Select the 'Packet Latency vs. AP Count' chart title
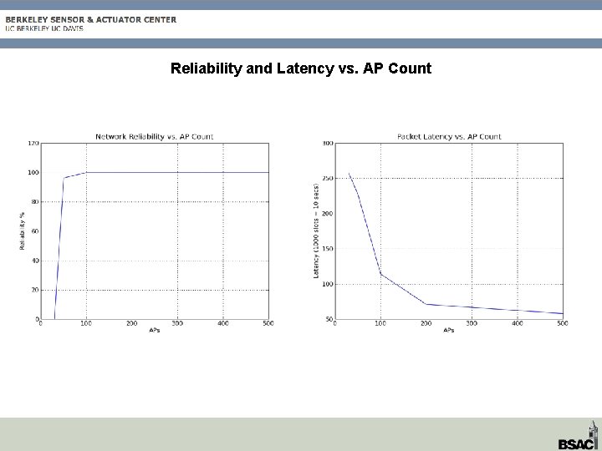Viewport: 602px width, 451px height. coord(449,136)
